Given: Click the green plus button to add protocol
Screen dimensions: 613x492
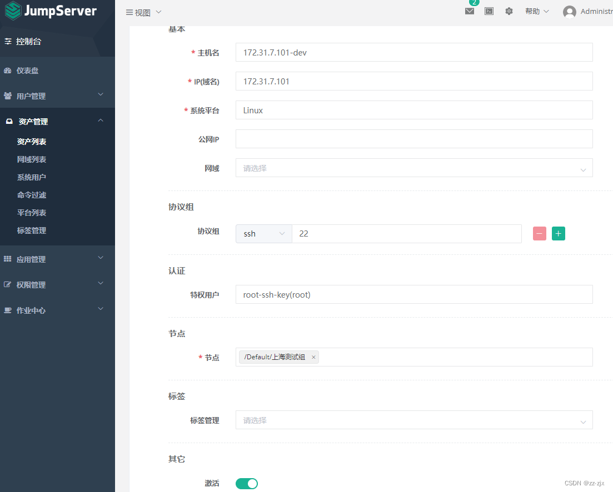Looking at the screenshot, I should [558, 233].
